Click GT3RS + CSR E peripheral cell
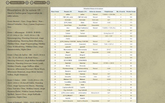 [109, 63]
